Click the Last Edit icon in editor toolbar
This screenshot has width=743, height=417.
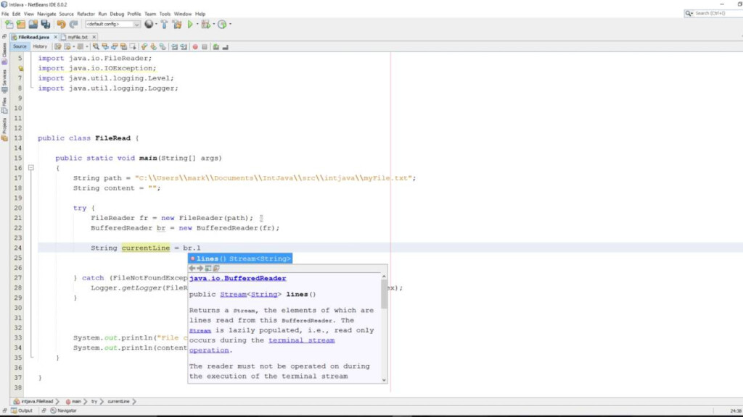(x=58, y=47)
